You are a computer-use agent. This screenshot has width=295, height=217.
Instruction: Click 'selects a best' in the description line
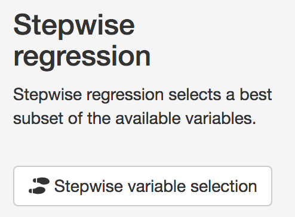click(x=220, y=95)
